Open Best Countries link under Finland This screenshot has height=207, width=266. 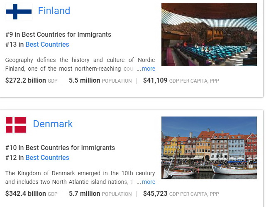[x=47, y=44]
